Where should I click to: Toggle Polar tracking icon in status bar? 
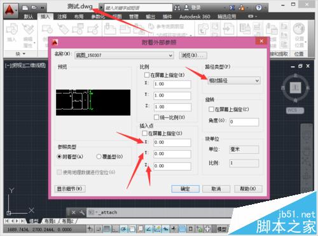coord(123,229)
